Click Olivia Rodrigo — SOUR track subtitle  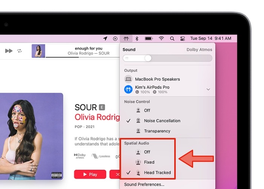(x=89, y=53)
